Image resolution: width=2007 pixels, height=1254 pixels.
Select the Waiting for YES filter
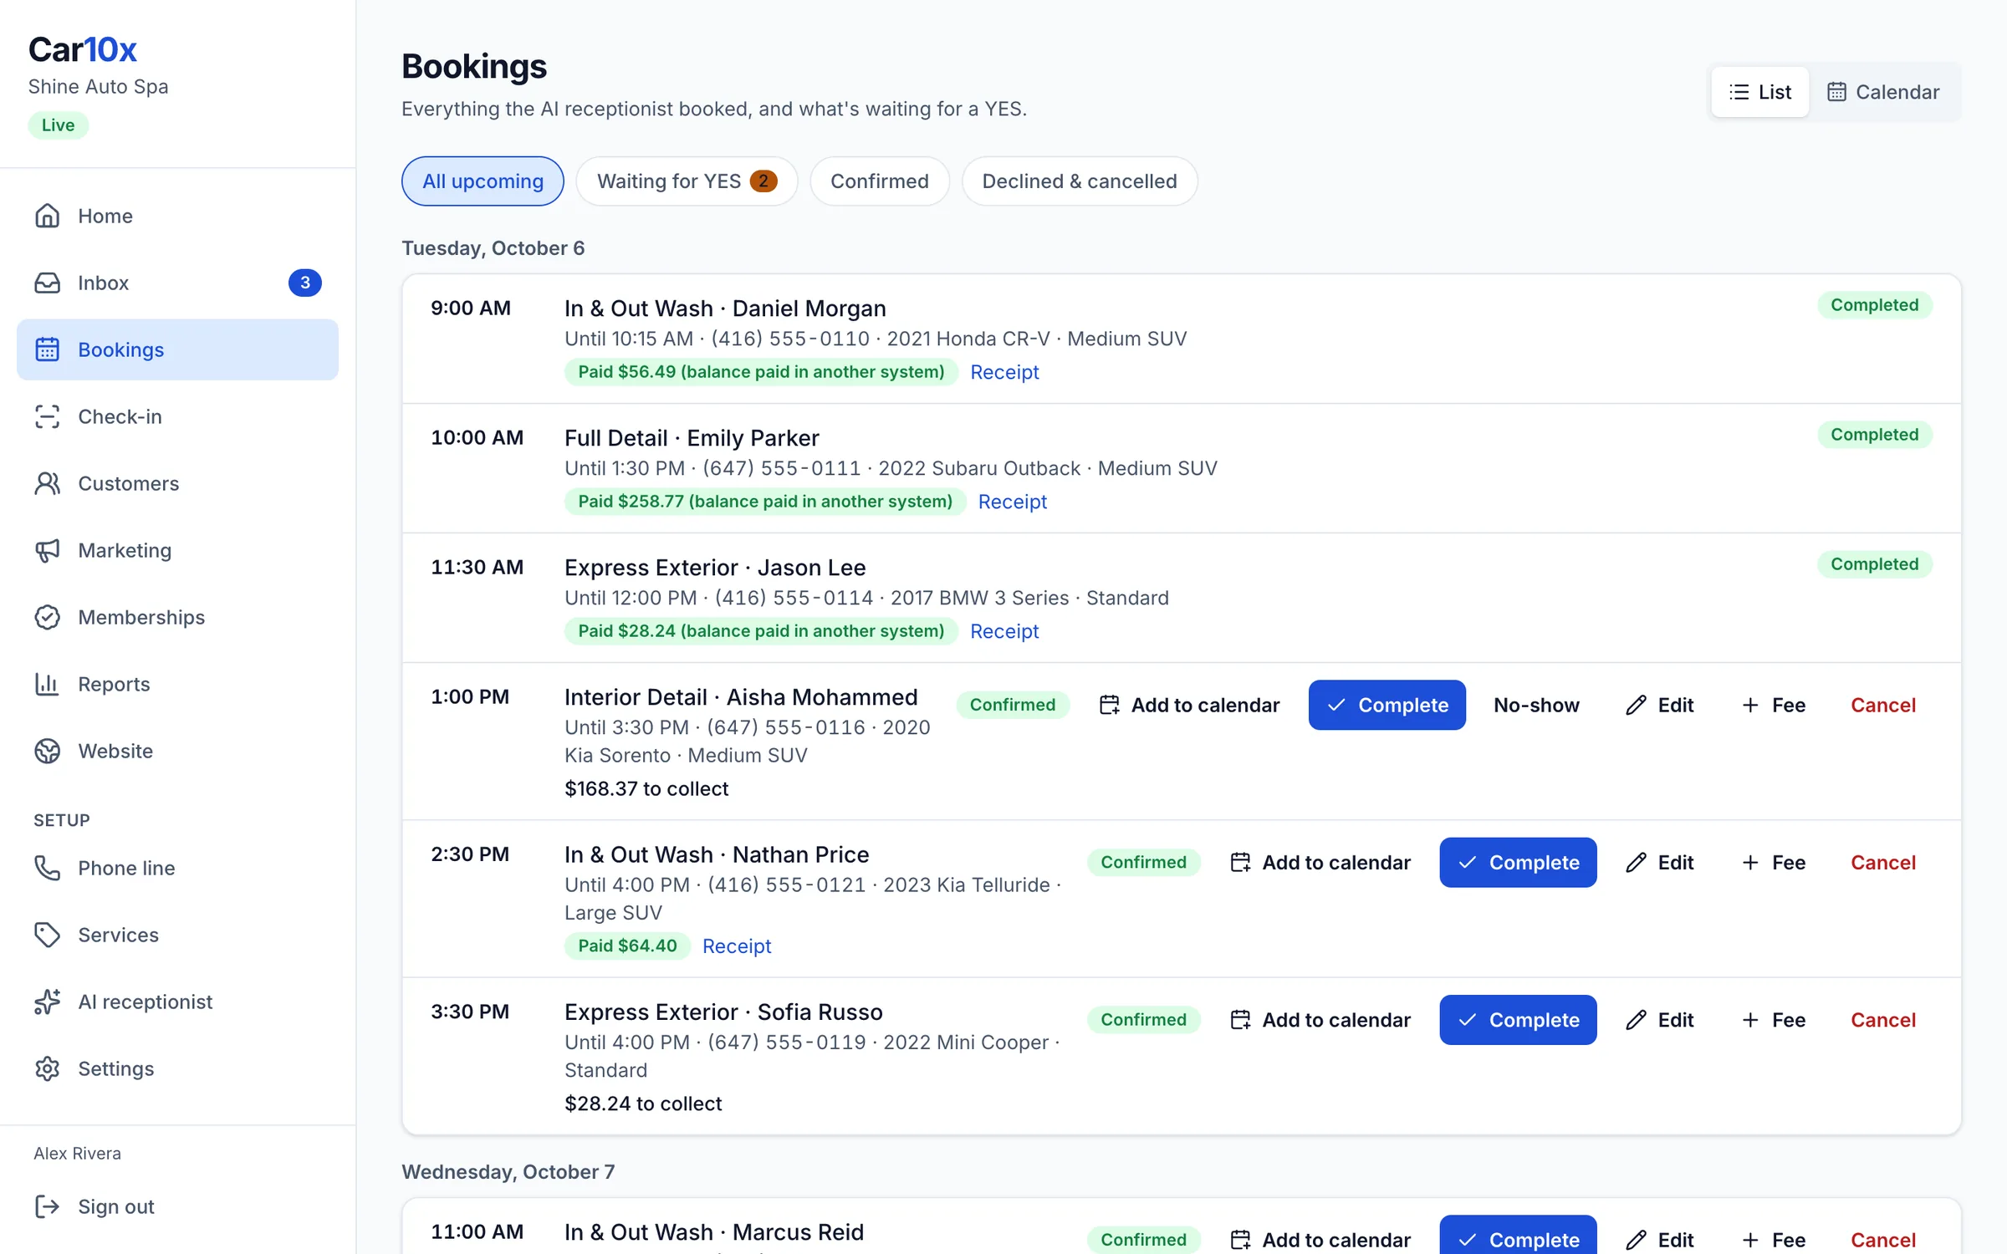pos(687,181)
